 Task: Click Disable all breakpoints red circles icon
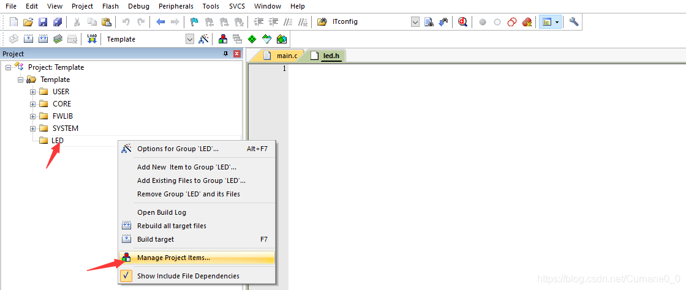[x=512, y=22]
